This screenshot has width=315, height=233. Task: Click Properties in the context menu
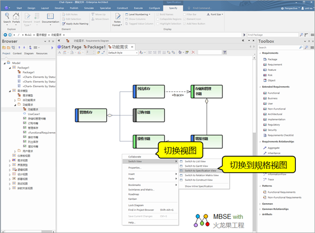pos(135,167)
